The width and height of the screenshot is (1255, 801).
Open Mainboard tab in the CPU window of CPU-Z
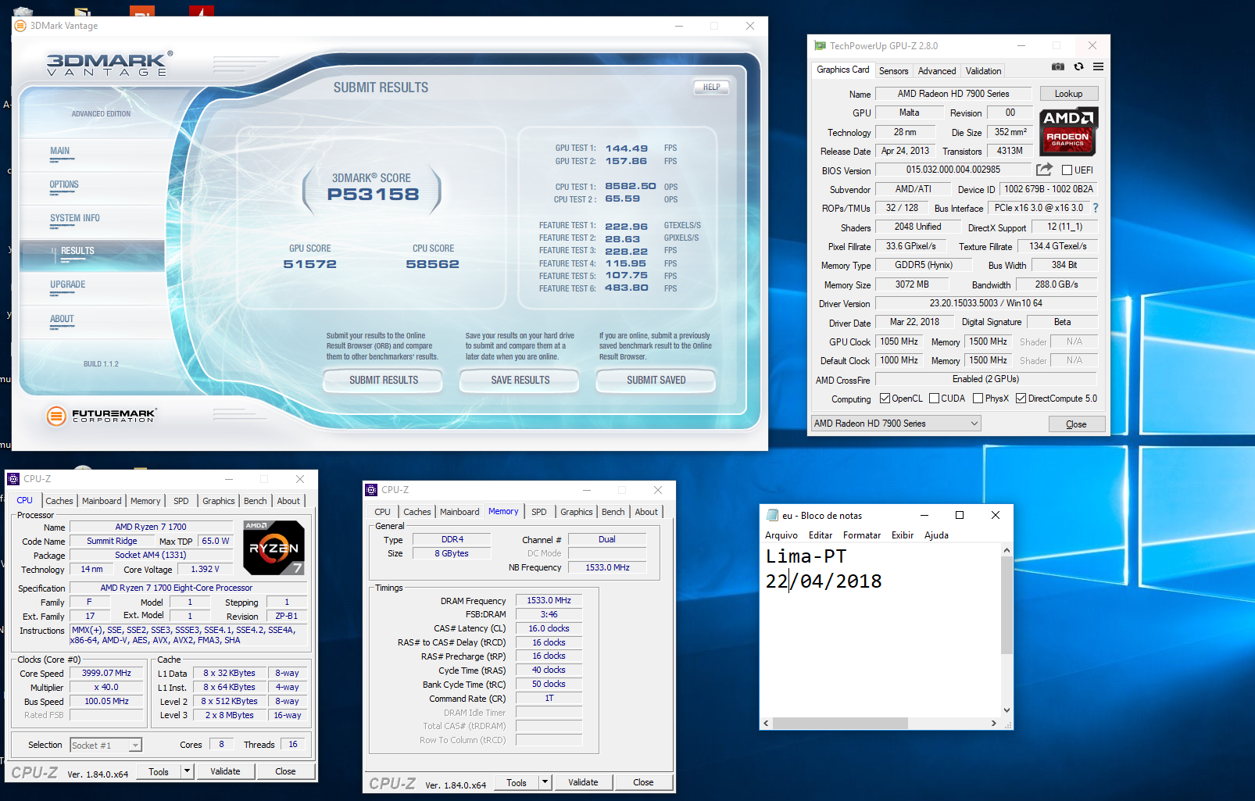pos(102,501)
